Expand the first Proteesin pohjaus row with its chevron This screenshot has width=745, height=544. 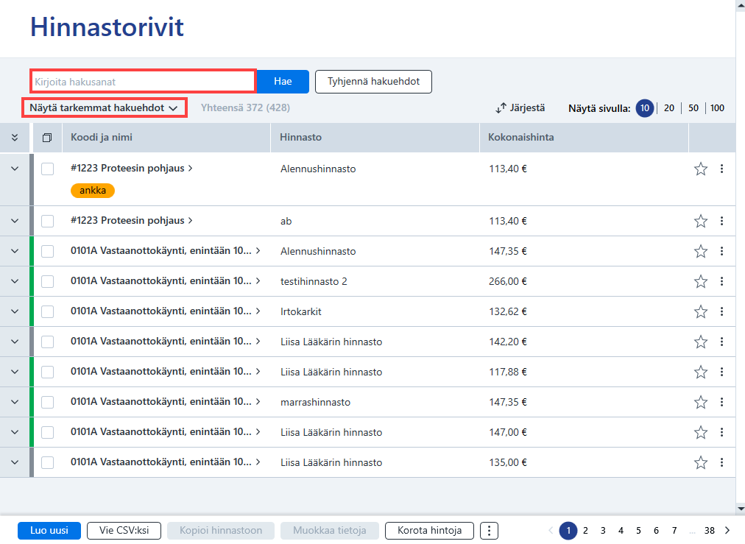pos(15,169)
